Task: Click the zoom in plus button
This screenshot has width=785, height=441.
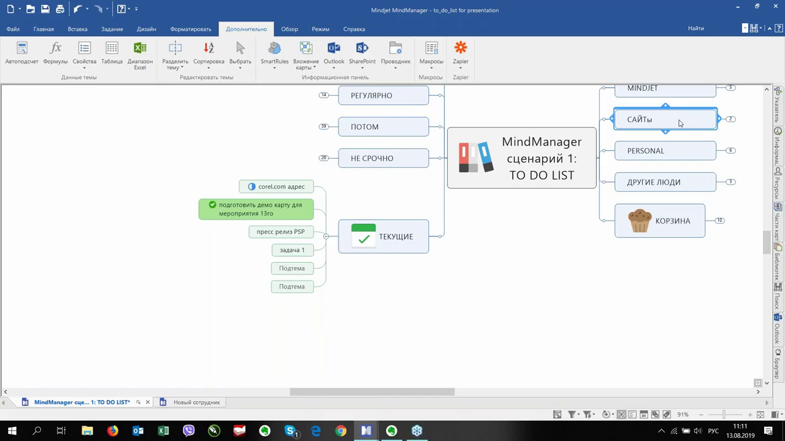Action: coord(750,415)
